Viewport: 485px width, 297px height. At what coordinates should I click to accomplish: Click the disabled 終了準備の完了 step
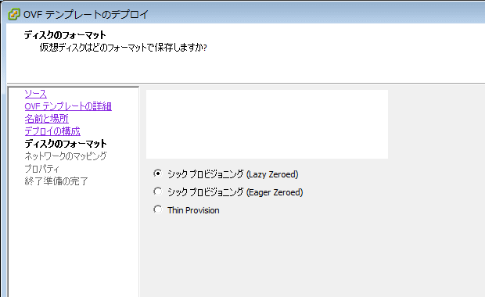click(x=56, y=181)
